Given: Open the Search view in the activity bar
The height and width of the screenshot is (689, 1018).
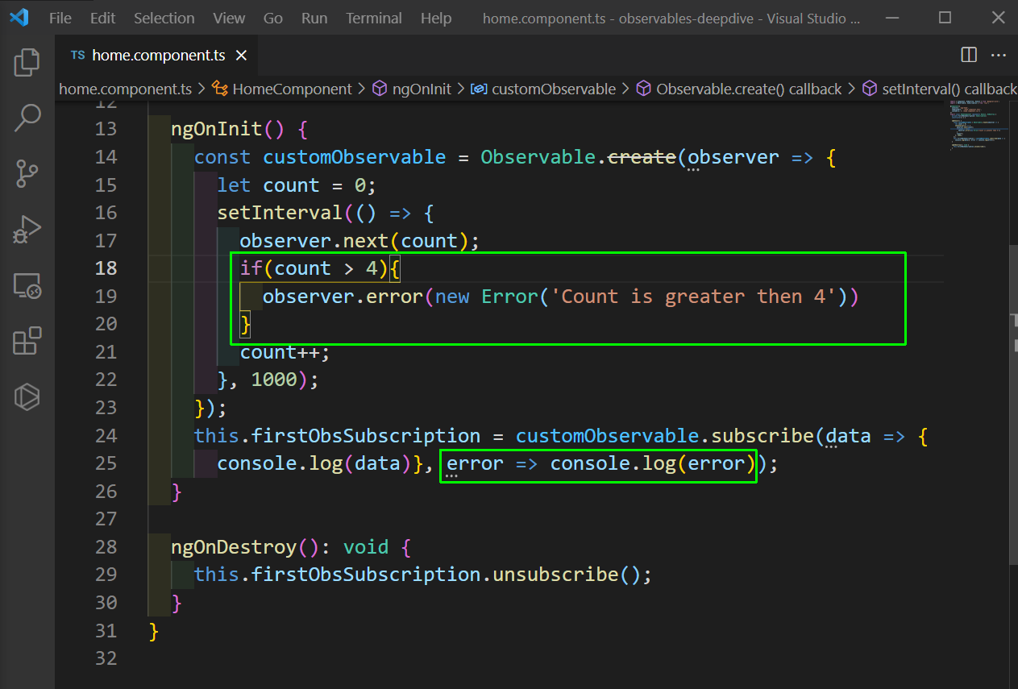Looking at the screenshot, I should click(27, 118).
